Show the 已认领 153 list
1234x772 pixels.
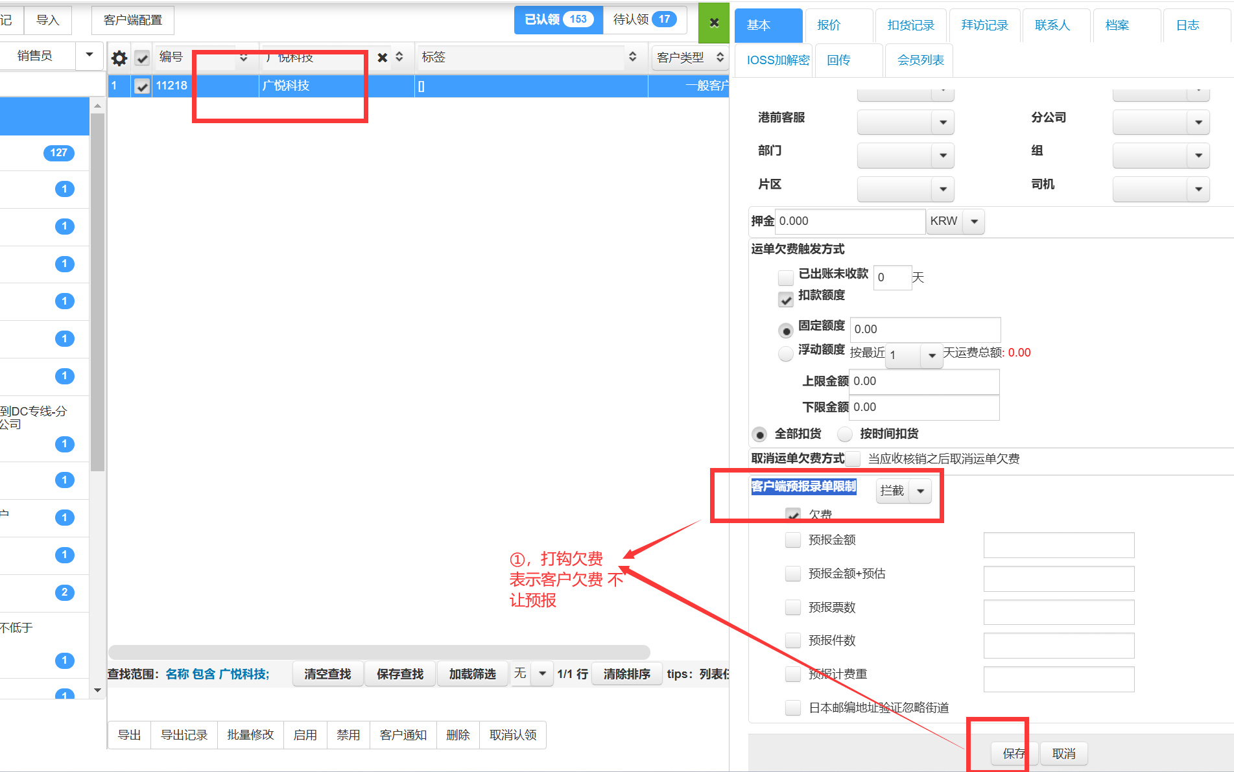558,20
